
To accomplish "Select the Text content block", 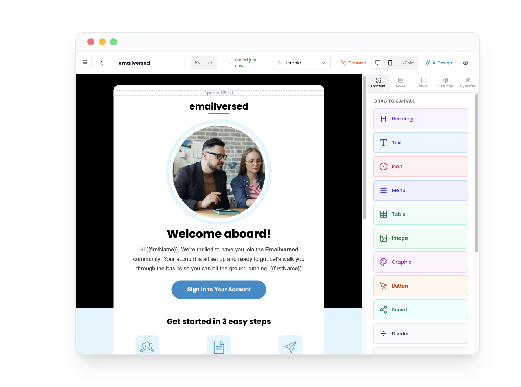I will (420, 143).
